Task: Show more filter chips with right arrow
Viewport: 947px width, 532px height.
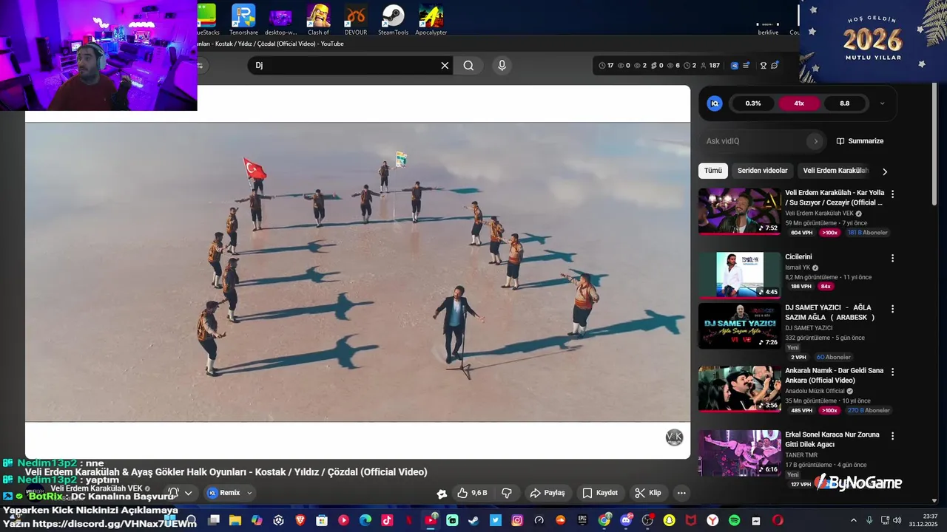Action: click(885, 171)
